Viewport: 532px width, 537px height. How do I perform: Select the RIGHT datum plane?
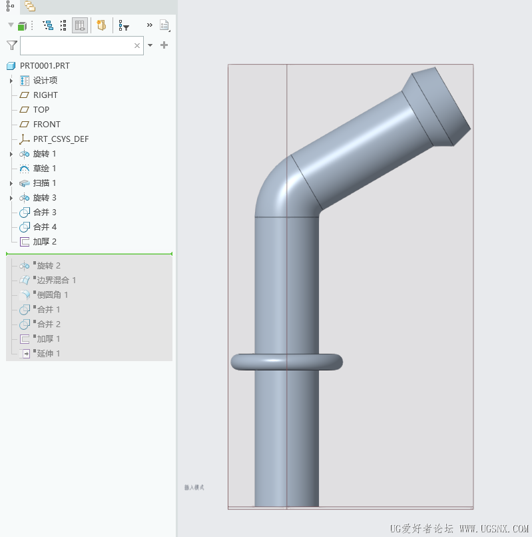[x=45, y=95]
